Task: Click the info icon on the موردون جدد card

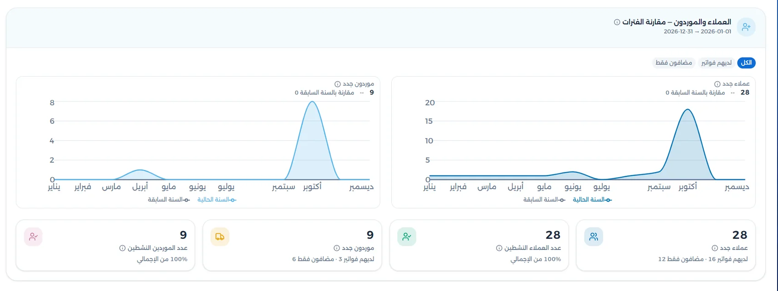Action: (337, 248)
